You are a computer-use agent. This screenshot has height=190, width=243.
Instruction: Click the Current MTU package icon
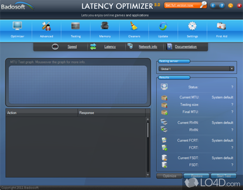pos(164,98)
